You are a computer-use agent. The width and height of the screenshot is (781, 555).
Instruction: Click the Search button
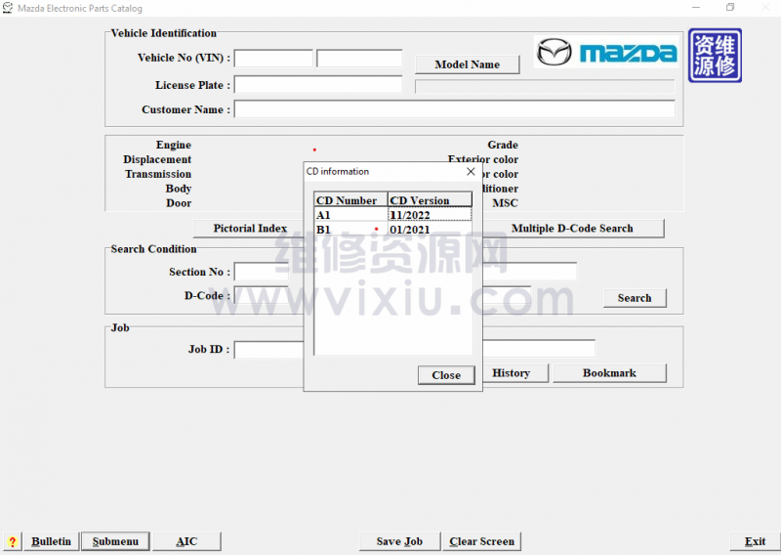pyautogui.click(x=635, y=298)
